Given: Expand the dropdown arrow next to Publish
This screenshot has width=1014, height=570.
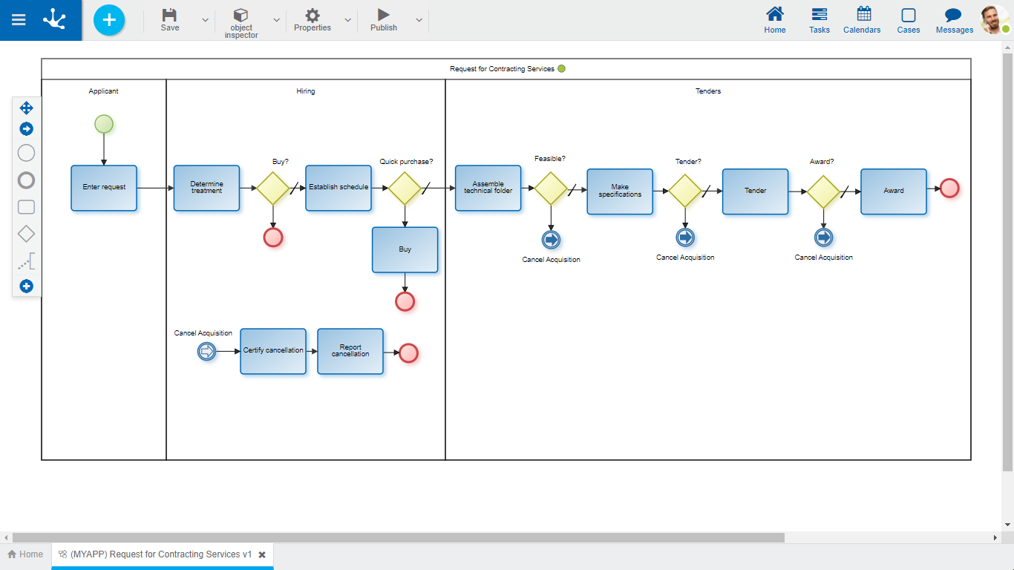Looking at the screenshot, I should [x=419, y=20].
